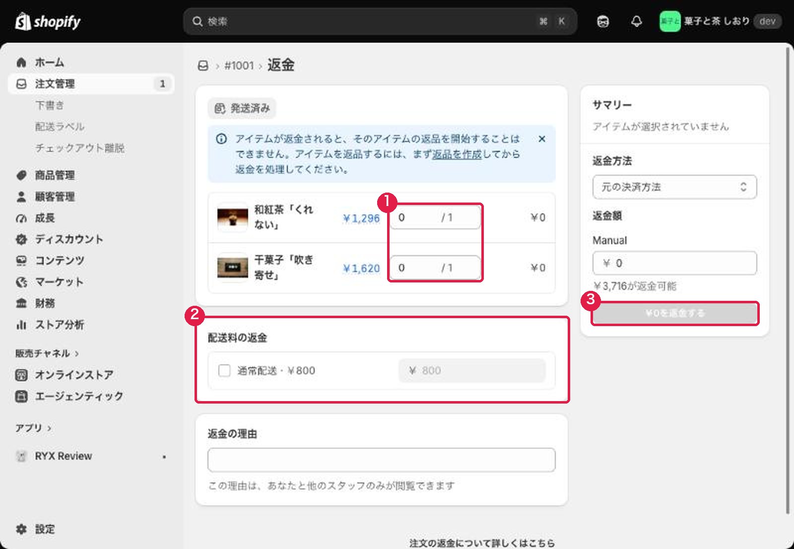The width and height of the screenshot is (794, 549).
Task: Click the Manual 返金額 amount field
Action: (x=674, y=263)
